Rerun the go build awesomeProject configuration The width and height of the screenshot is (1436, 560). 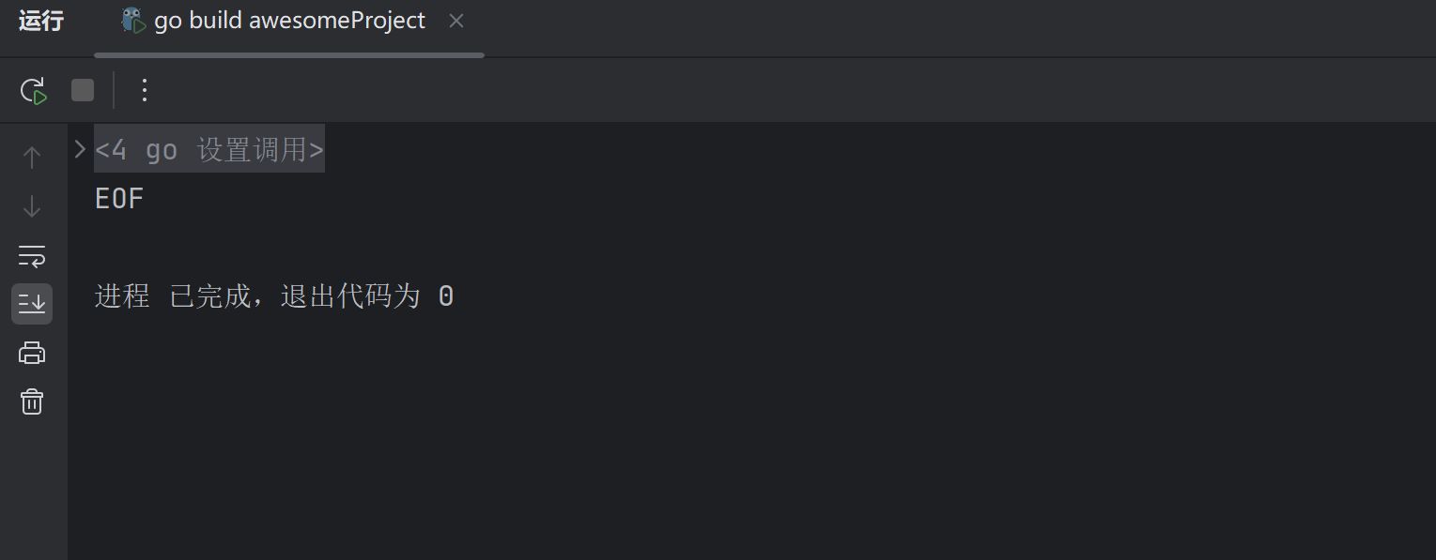pyautogui.click(x=33, y=90)
